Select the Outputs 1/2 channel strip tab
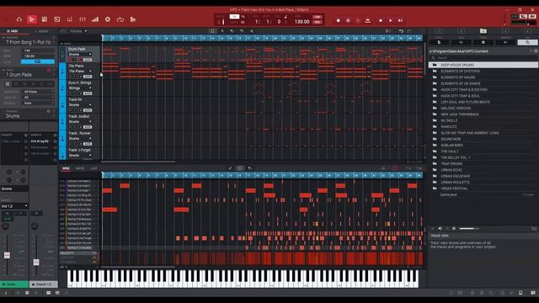This screenshot has height=303, width=539. pos(43,284)
